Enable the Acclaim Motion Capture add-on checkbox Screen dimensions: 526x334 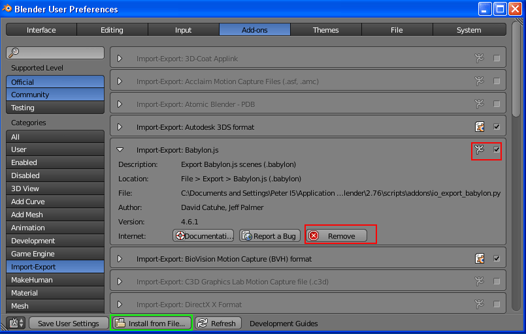click(x=497, y=81)
